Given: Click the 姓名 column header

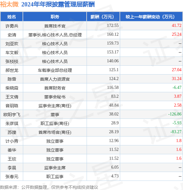Looking at the screenshot, I should click(x=12, y=16).
